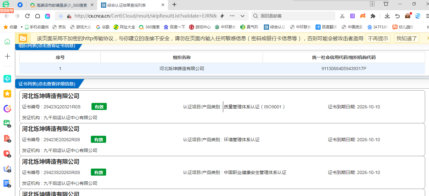Open the red AI video sidebar icon

point(7,153)
